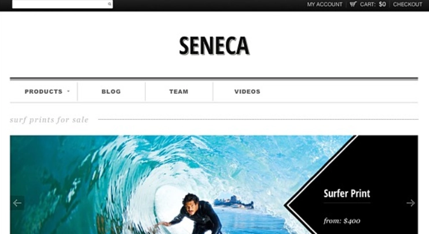Click the SENECA site logo
Screen dimensions: 429x234
(x=214, y=46)
